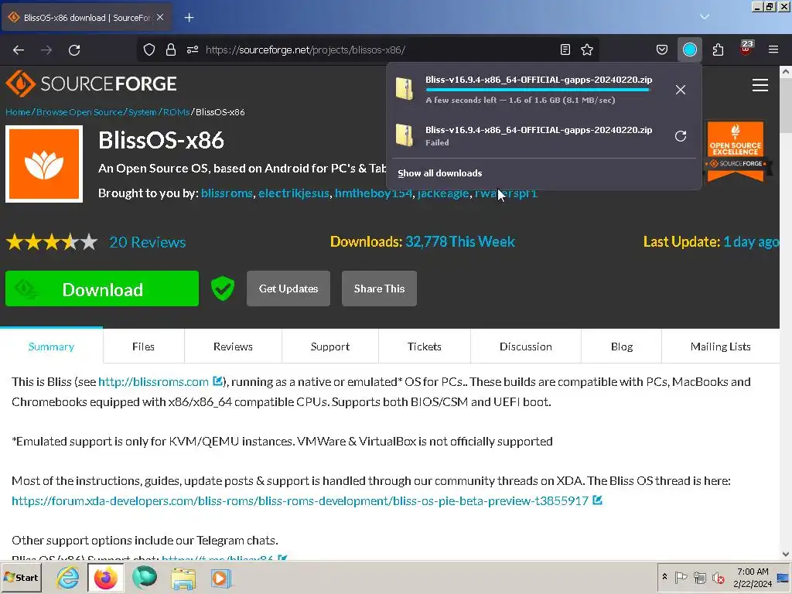
Task: Open Windows Media Player taskbar icon
Action: coord(221,578)
